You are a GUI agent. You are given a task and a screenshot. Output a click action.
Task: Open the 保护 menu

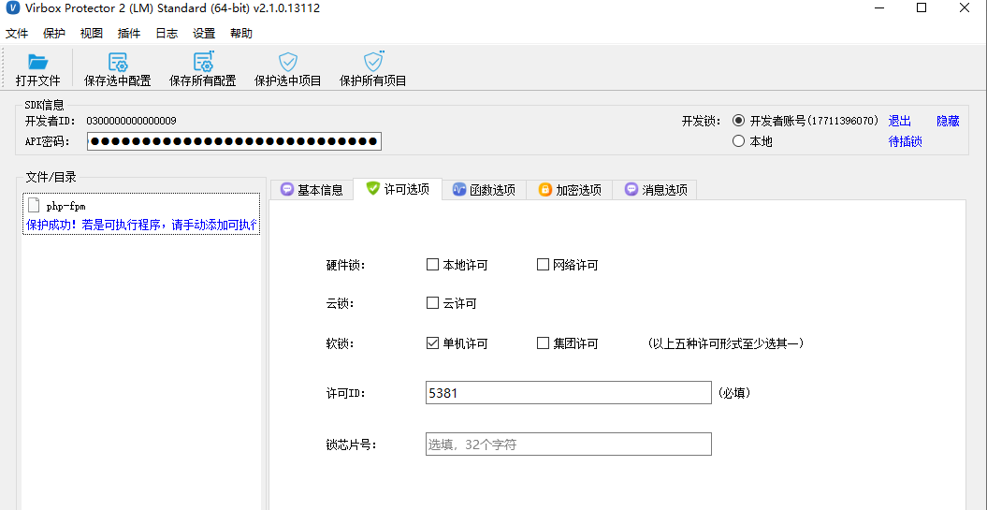click(54, 34)
